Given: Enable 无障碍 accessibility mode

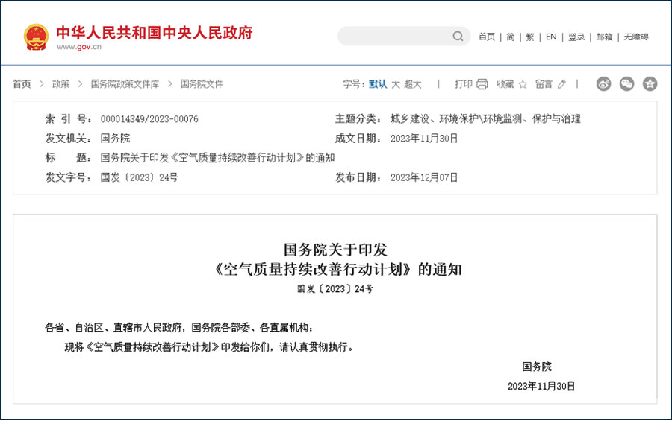Looking at the screenshot, I should 636,37.
